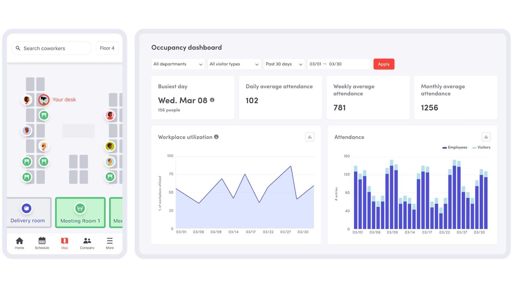Expand the All visitor types filter
The width and height of the screenshot is (513, 288).
(234, 64)
